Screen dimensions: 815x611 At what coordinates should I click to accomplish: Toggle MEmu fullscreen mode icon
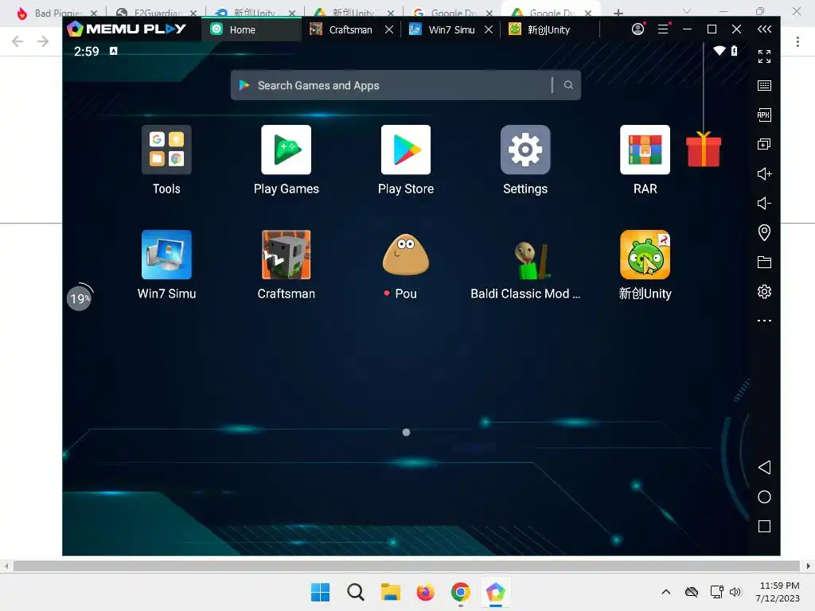pos(764,56)
